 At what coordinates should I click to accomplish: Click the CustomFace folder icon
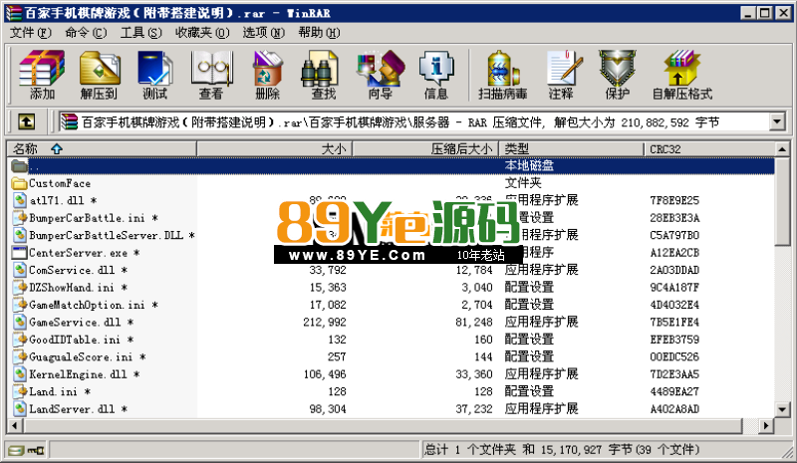click(19, 183)
